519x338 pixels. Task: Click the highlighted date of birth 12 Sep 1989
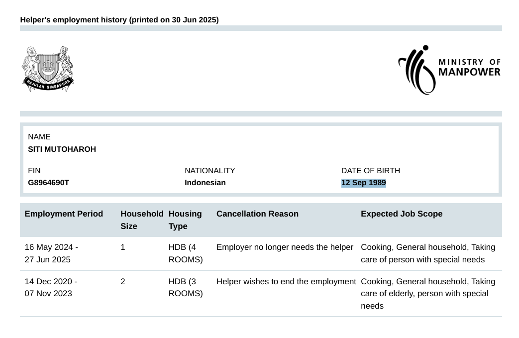363,183
